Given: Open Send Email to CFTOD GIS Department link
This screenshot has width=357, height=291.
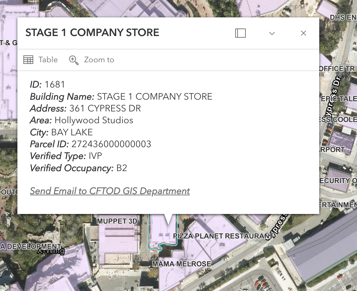Looking at the screenshot, I should tap(110, 191).
